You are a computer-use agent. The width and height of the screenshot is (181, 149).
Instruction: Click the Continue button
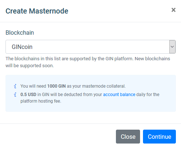pos(159,137)
